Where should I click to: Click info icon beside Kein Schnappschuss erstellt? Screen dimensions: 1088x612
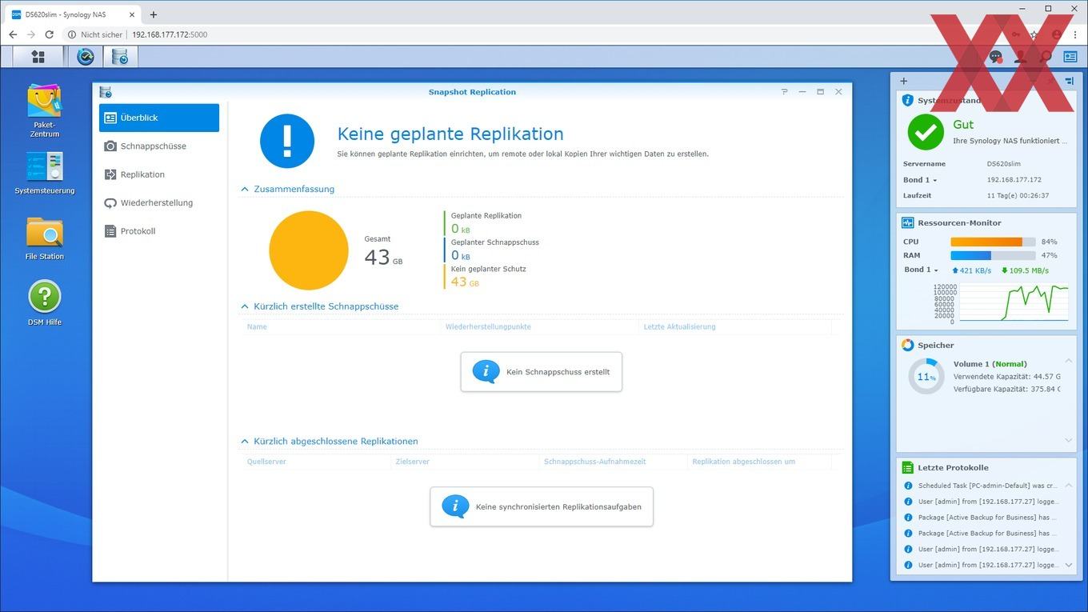(x=486, y=371)
